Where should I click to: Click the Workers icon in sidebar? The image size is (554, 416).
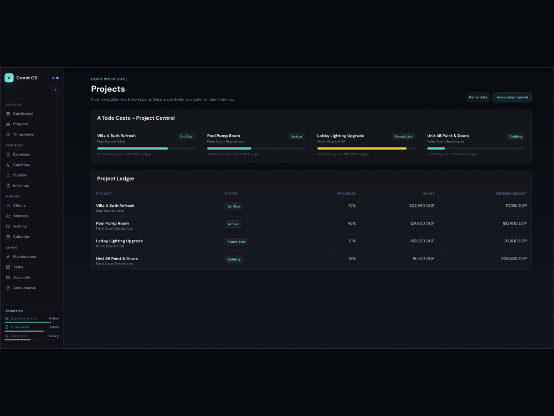point(8,216)
